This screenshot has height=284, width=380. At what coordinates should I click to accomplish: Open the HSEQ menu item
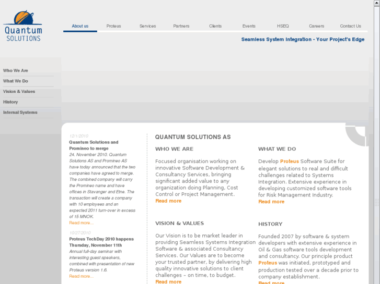283,26
